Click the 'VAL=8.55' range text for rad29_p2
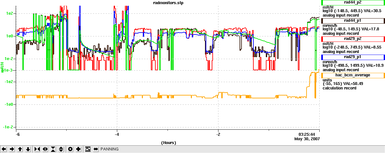Image resolution: width=385 pixels, height=153 pixels. point(373,47)
